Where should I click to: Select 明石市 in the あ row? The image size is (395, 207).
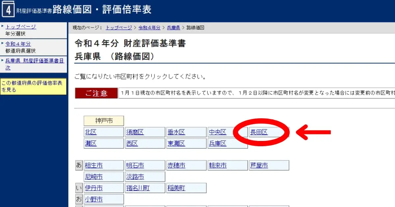coord(136,165)
